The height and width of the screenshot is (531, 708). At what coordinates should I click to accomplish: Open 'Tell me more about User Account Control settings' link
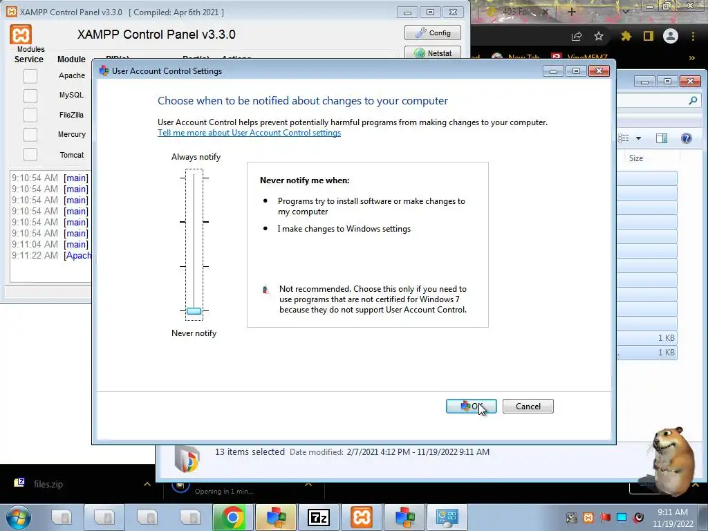(x=249, y=133)
